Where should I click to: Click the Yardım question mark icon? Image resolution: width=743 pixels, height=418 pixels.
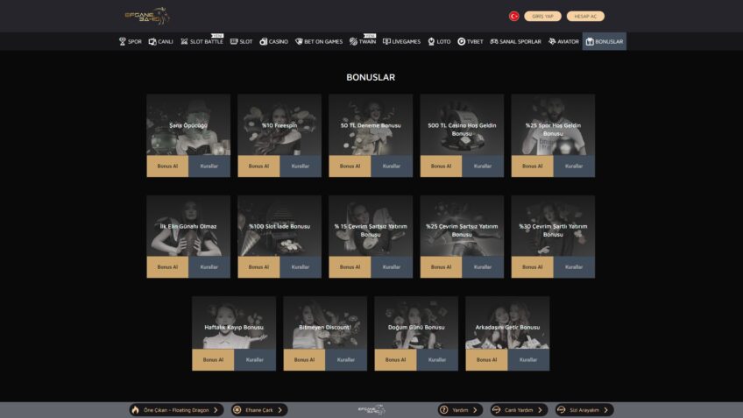coord(444,409)
